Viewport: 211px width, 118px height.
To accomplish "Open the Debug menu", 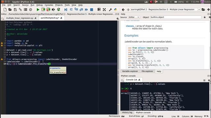I will pos(40,5).
